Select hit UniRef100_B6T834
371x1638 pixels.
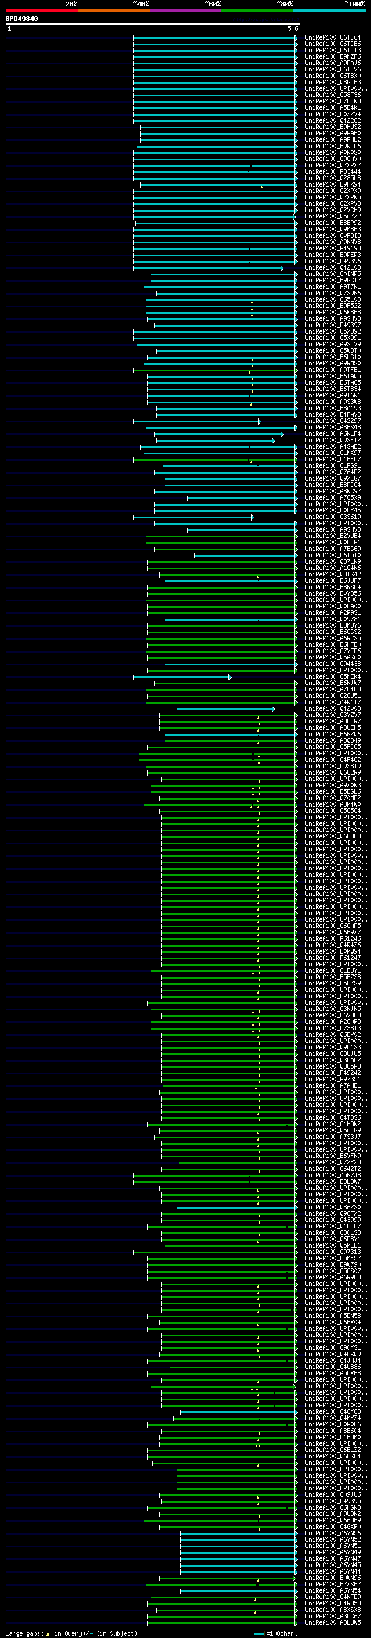pos(333,389)
